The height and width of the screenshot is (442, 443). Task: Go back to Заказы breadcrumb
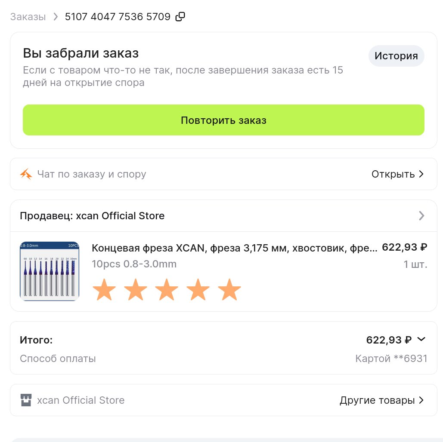click(x=28, y=17)
